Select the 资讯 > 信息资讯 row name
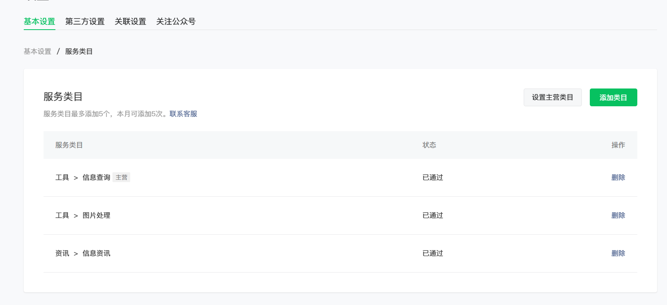The image size is (667, 305). pyautogui.click(x=83, y=253)
